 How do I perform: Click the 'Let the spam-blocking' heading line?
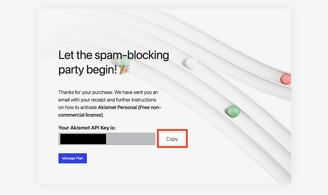click(113, 55)
